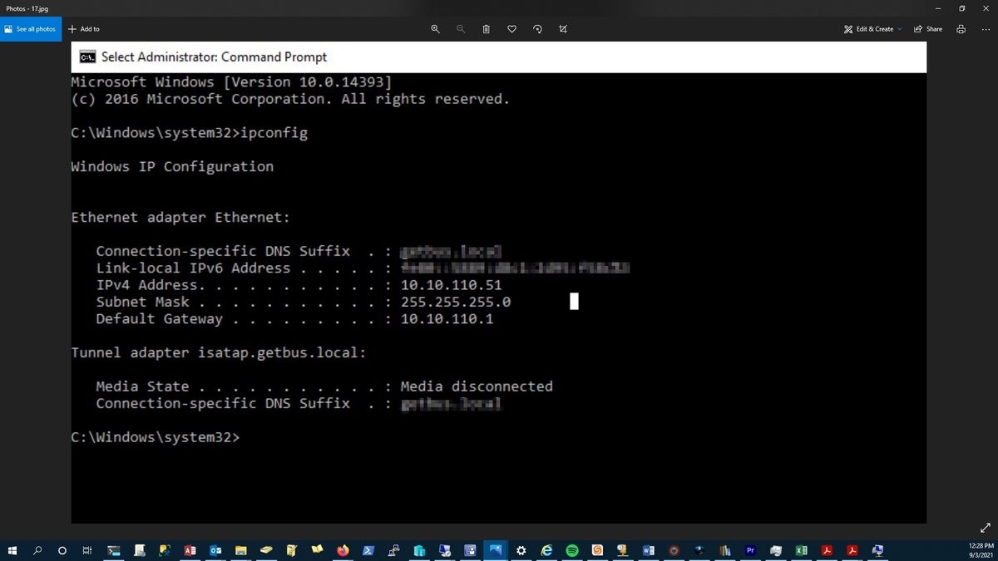998x561 pixels.
Task: Open the See more options menu
Action: click(x=986, y=29)
